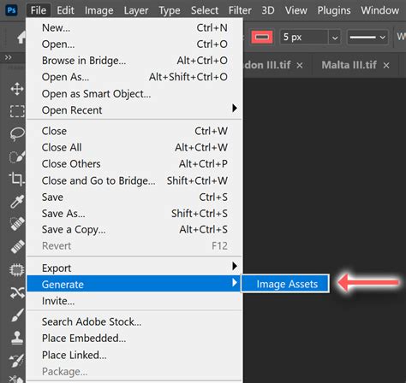The image size is (406, 383).
Task: Choose Close from File menu
Action: [x=134, y=131]
